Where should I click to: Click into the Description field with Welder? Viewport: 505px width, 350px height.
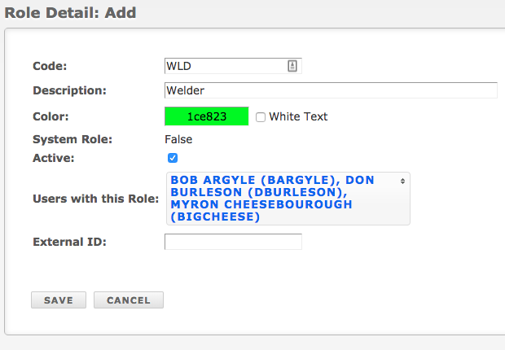click(x=331, y=90)
